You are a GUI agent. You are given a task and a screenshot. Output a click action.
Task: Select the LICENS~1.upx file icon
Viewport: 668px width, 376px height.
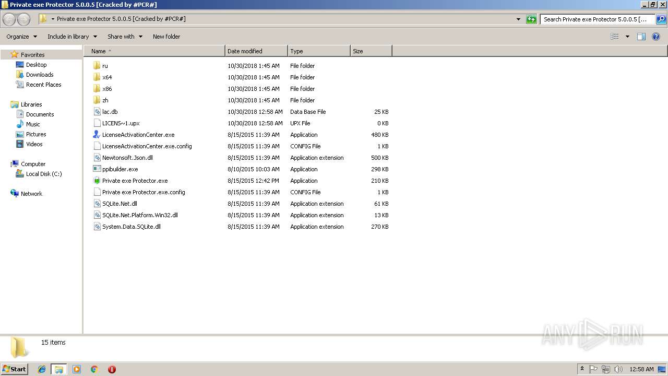(x=97, y=123)
